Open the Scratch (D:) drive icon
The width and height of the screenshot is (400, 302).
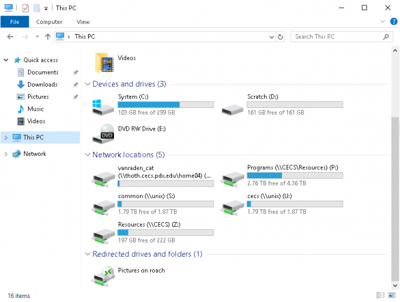pyautogui.click(x=233, y=106)
